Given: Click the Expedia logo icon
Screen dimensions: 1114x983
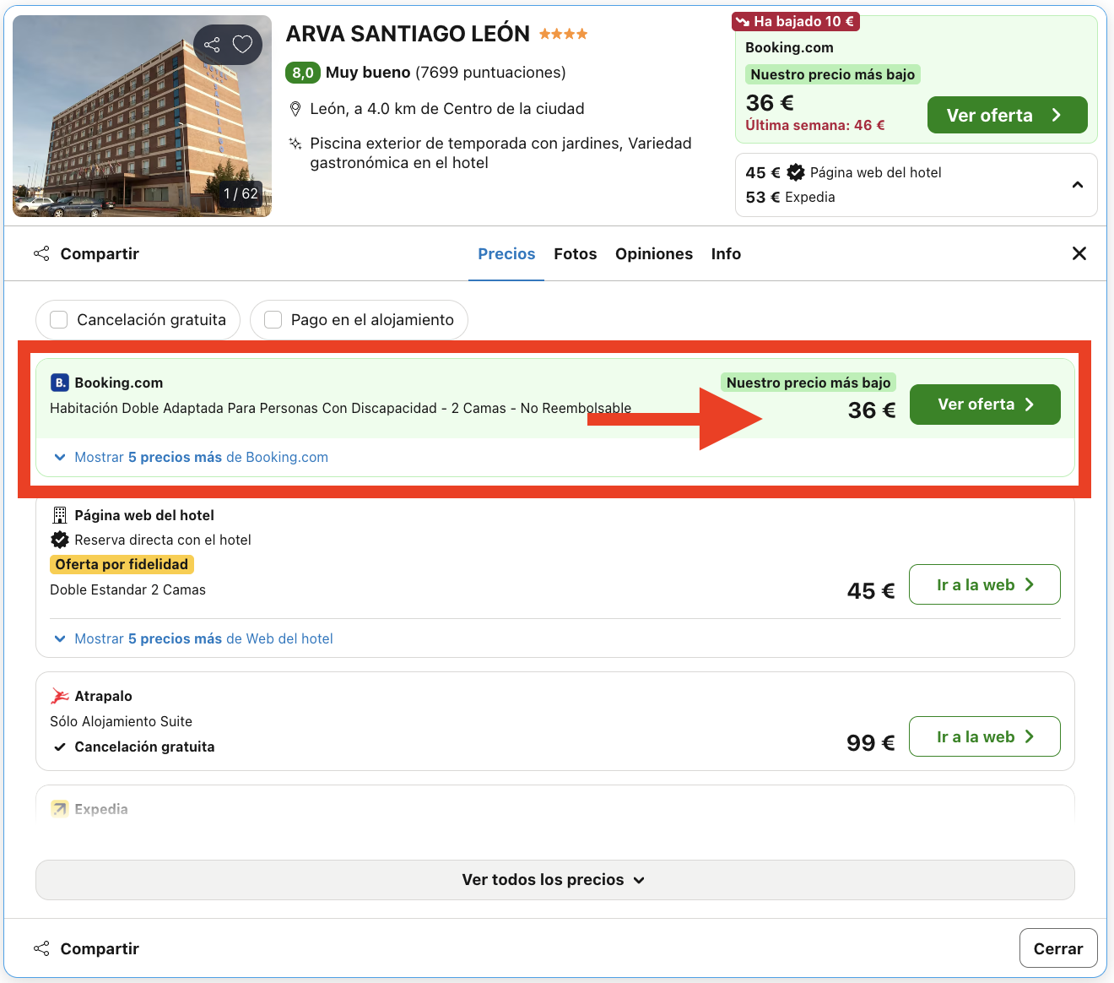Looking at the screenshot, I should [58, 808].
